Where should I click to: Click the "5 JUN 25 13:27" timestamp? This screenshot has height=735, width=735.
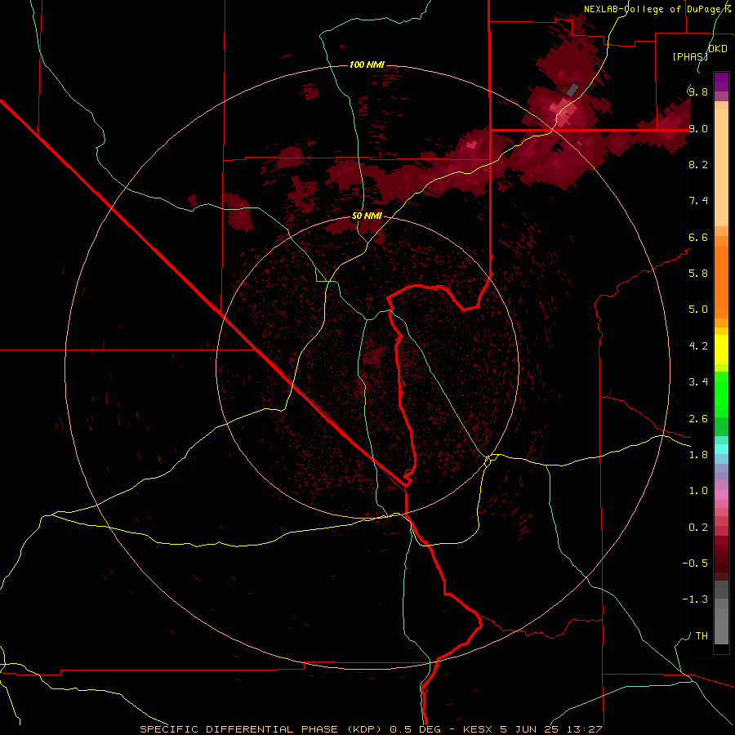(551, 729)
